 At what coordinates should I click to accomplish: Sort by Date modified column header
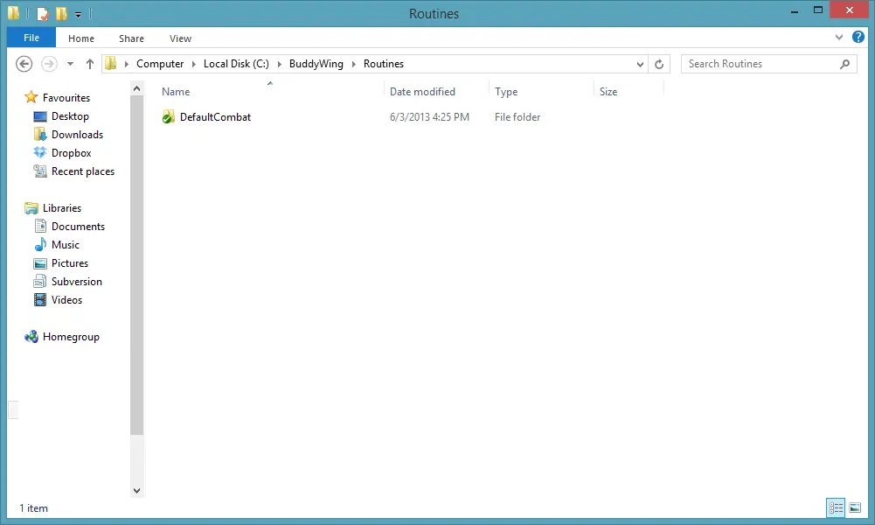pyautogui.click(x=422, y=92)
